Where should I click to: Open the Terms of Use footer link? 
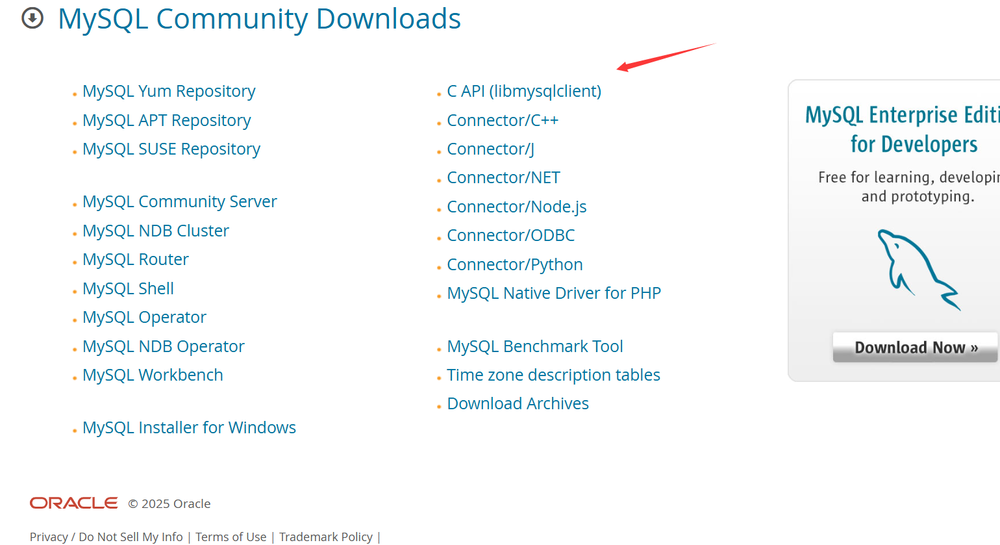[231, 537]
